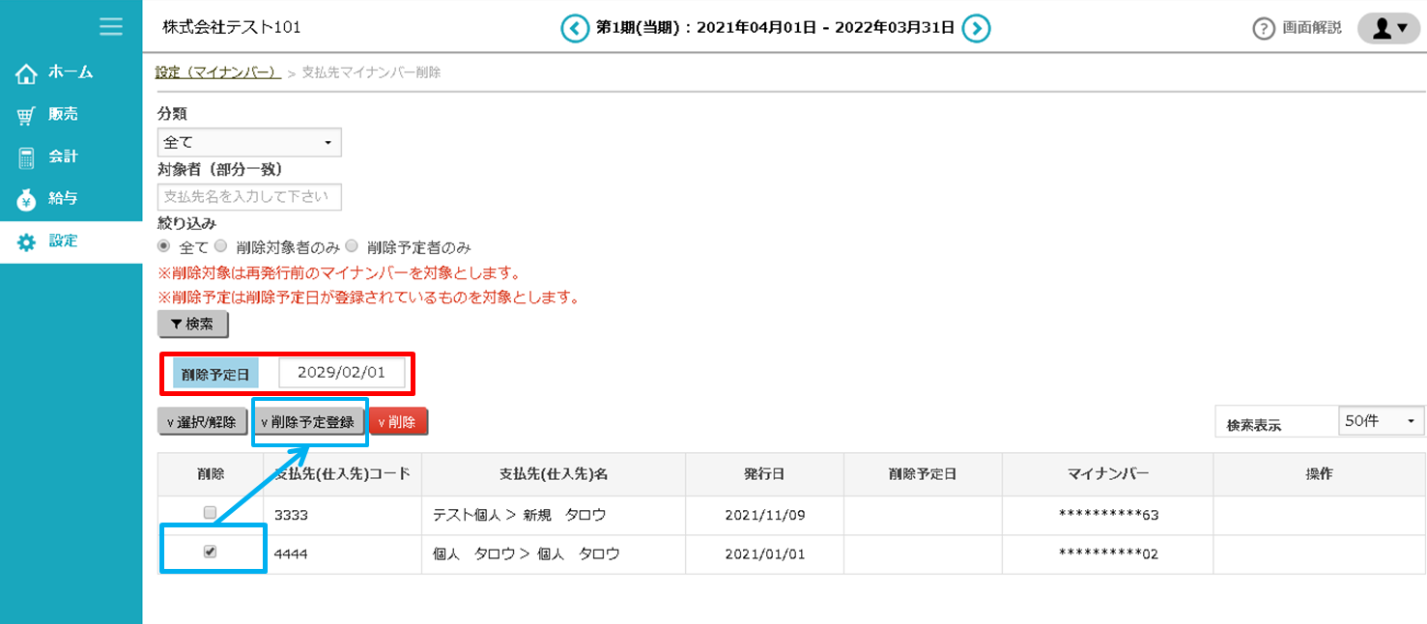The width and height of the screenshot is (1427, 624).
Task: Select the 会計 calculator icon
Action: (x=27, y=156)
